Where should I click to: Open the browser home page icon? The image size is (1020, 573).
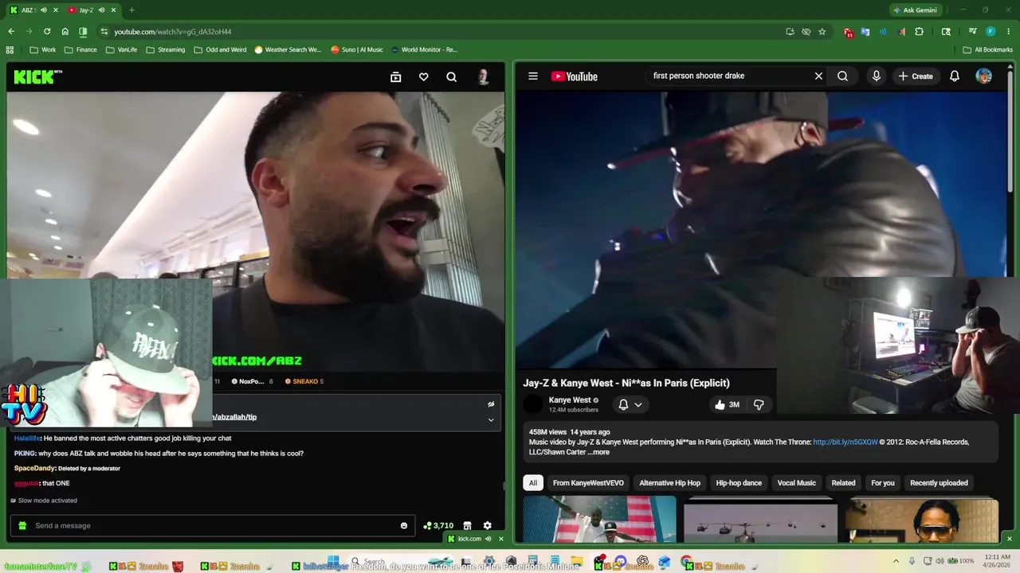65,32
